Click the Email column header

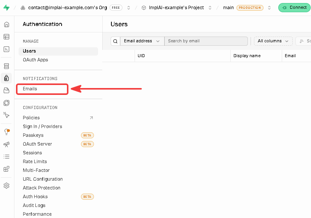click(x=290, y=56)
